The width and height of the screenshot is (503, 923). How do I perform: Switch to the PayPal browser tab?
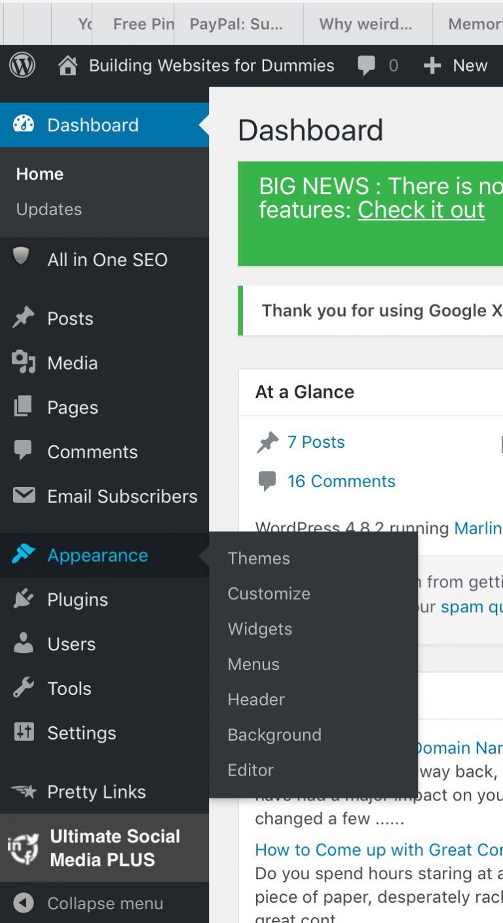[x=236, y=24]
